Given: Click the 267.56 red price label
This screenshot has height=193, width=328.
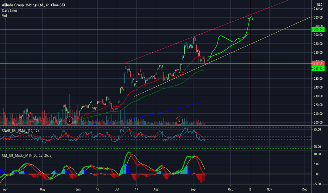Looking at the screenshot, I should point(318,63).
